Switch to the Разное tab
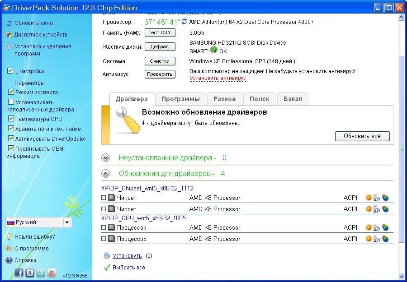407x282 pixels. click(224, 99)
